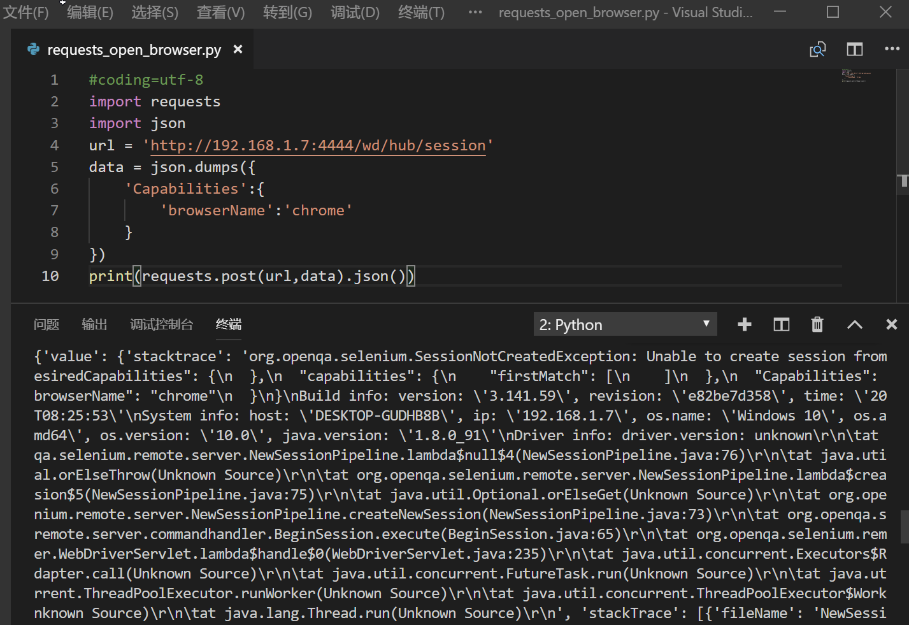The height and width of the screenshot is (625, 909).
Task: Click line number 10 in the gutter
Action: (50, 276)
